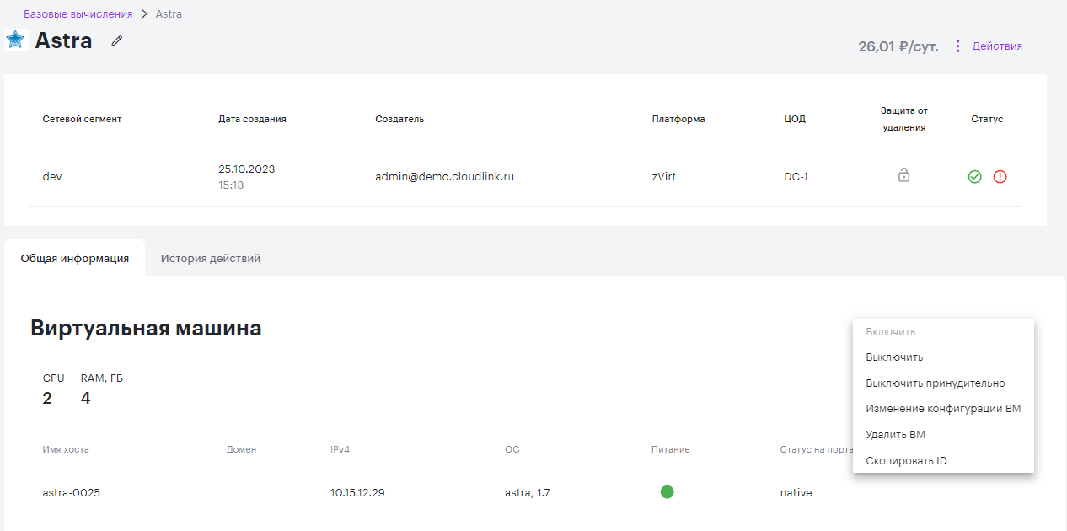The image size is (1067, 531).
Task: Select the Общая информация tab
Action: tap(75, 259)
